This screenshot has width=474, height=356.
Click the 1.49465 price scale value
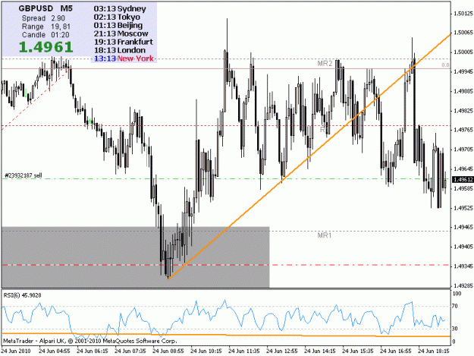coord(463,227)
